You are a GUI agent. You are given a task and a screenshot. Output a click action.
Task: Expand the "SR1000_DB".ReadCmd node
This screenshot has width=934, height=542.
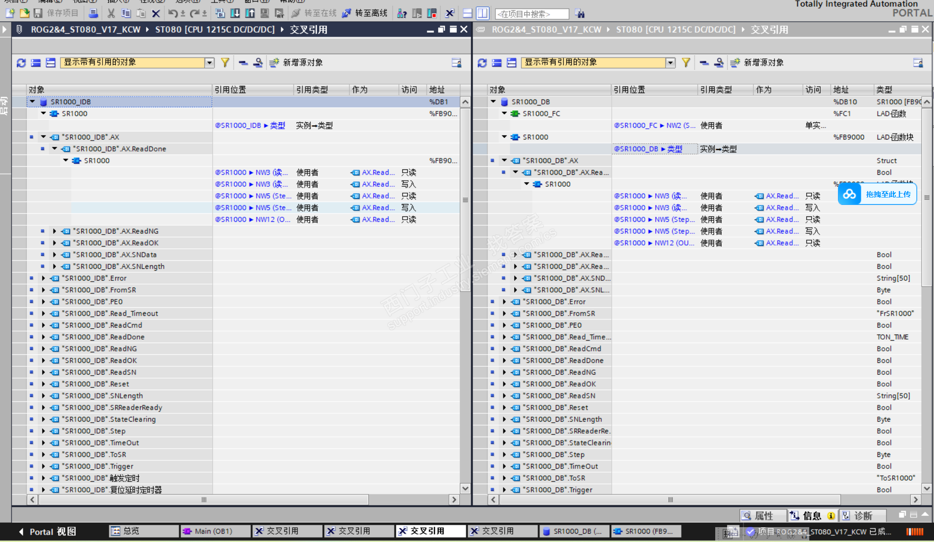click(x=504, y=348)
